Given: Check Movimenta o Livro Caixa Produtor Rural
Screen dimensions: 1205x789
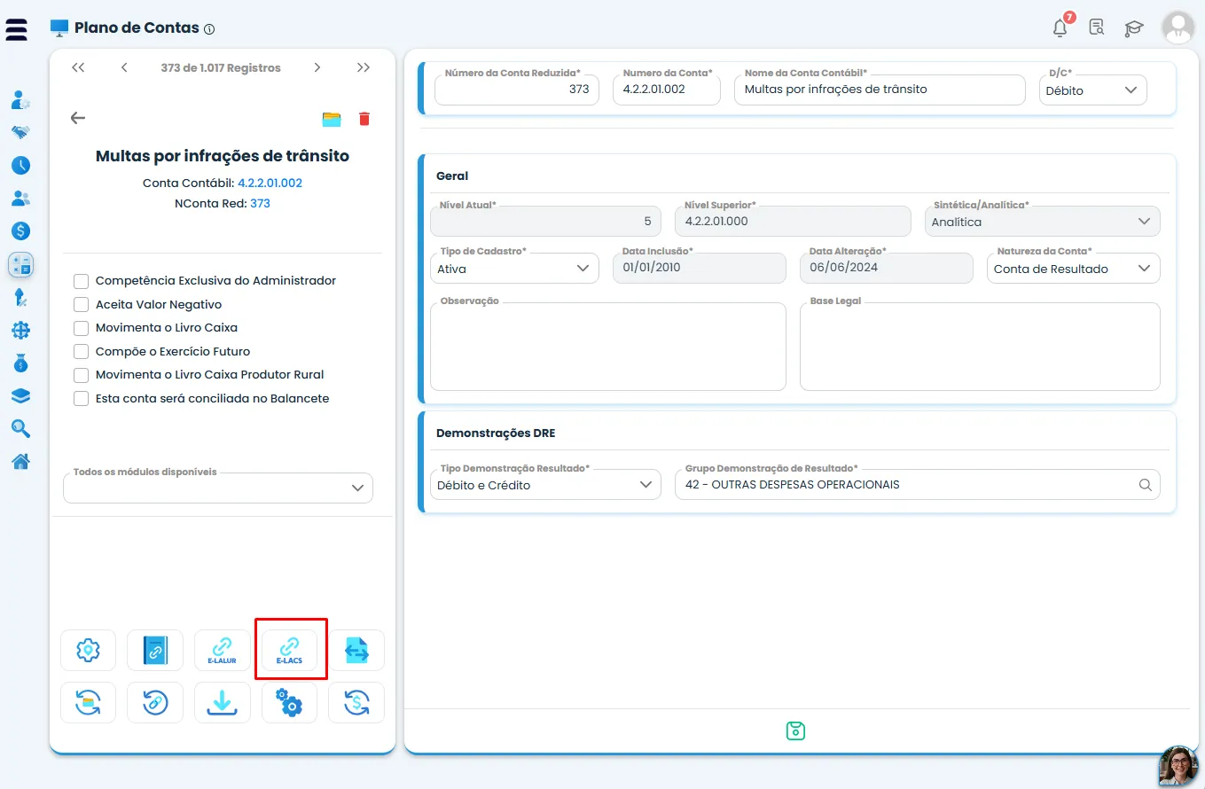Looking at the screenshot, I should 81,375.
